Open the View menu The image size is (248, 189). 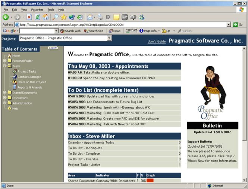(x=24, y=10)
